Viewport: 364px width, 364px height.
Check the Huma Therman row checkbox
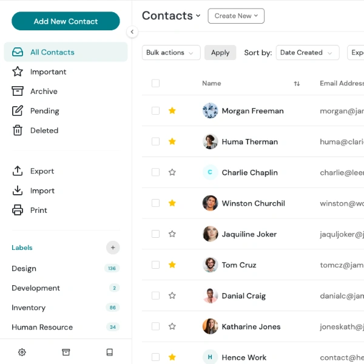point(155,141)
